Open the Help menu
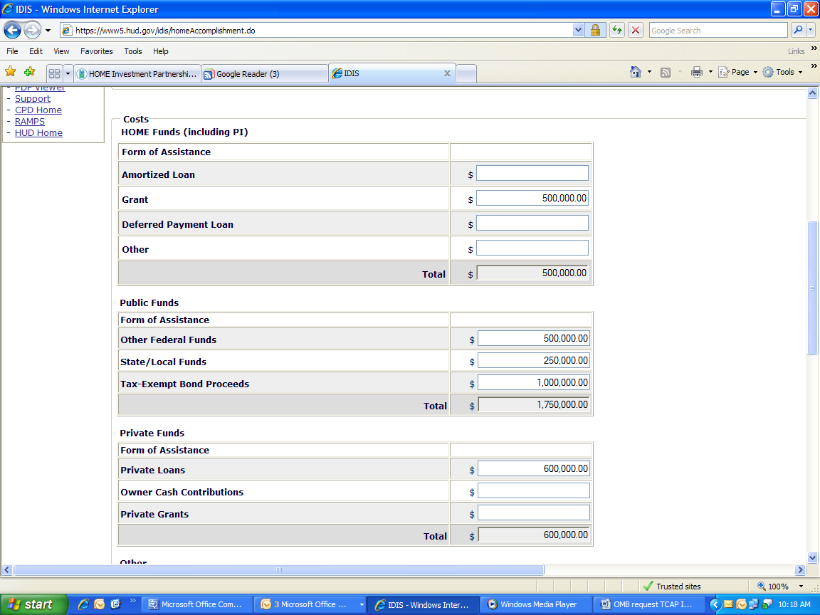Screen dimensions: 820x615 coord(161,51)
